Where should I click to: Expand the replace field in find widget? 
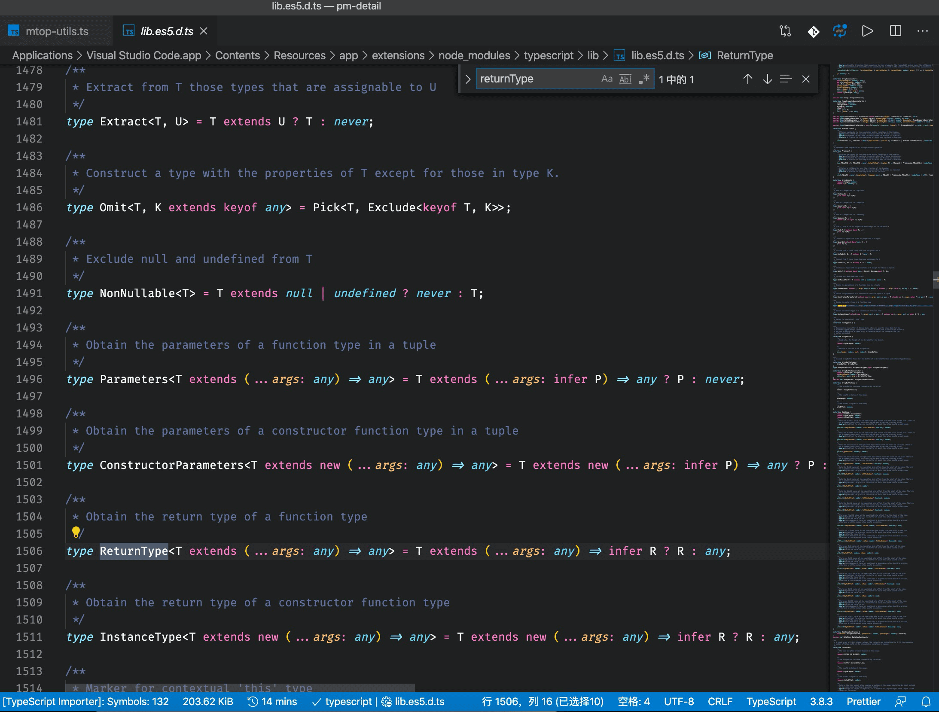pos(468,79)
